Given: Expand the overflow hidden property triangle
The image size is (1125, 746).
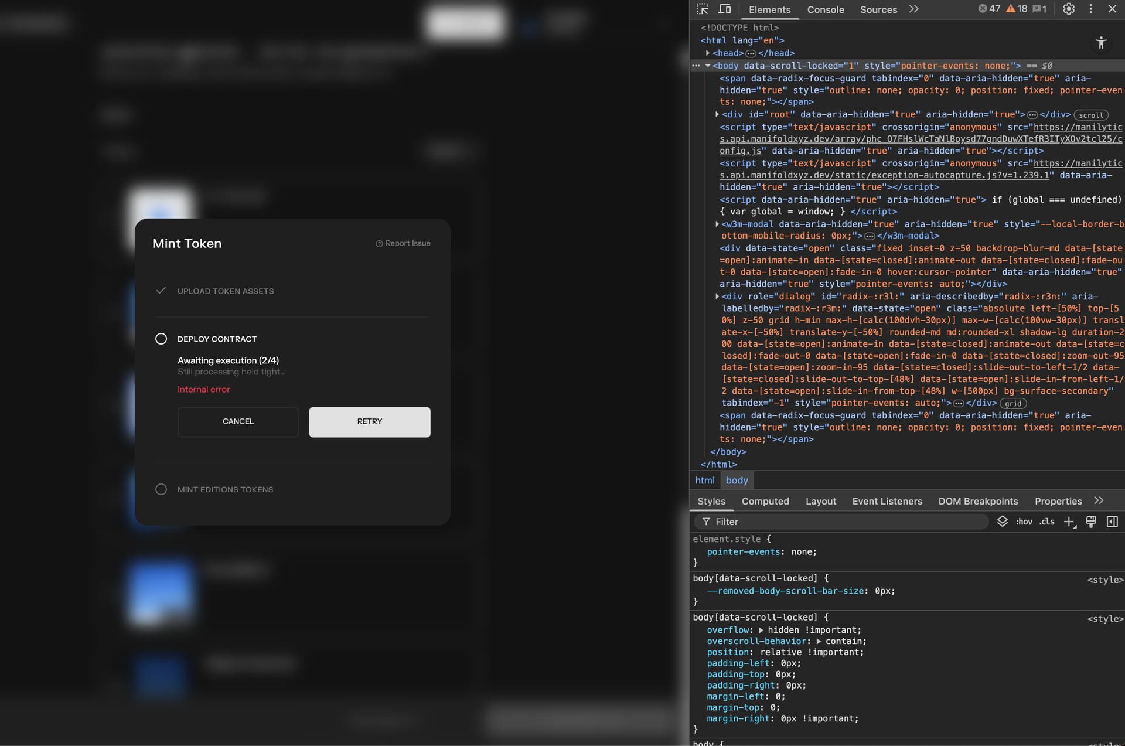Looking at the screenshot, I should [761, 630].
